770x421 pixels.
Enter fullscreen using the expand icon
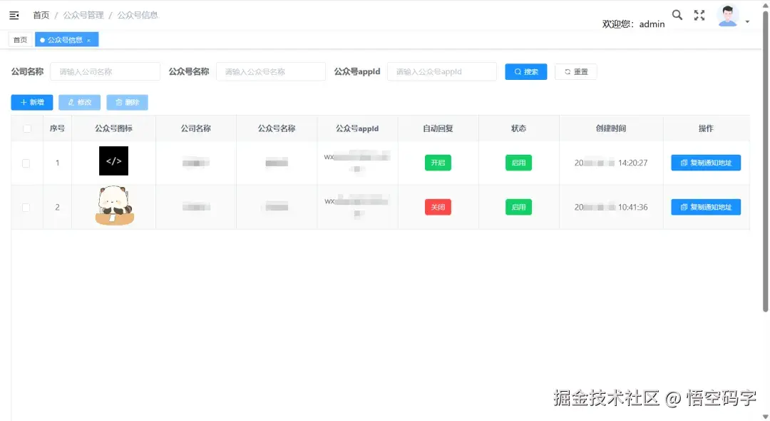click(x=699, y=14)
